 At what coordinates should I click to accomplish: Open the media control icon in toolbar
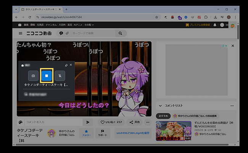[222, 17]
